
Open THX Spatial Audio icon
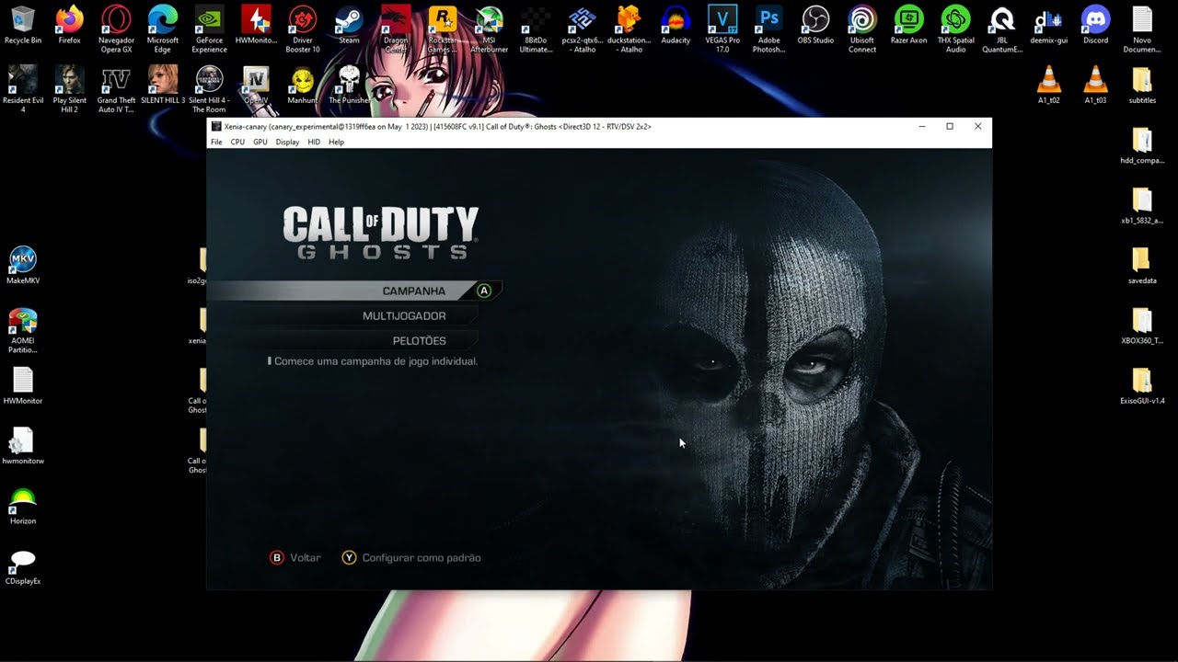(x=955, y=29)
